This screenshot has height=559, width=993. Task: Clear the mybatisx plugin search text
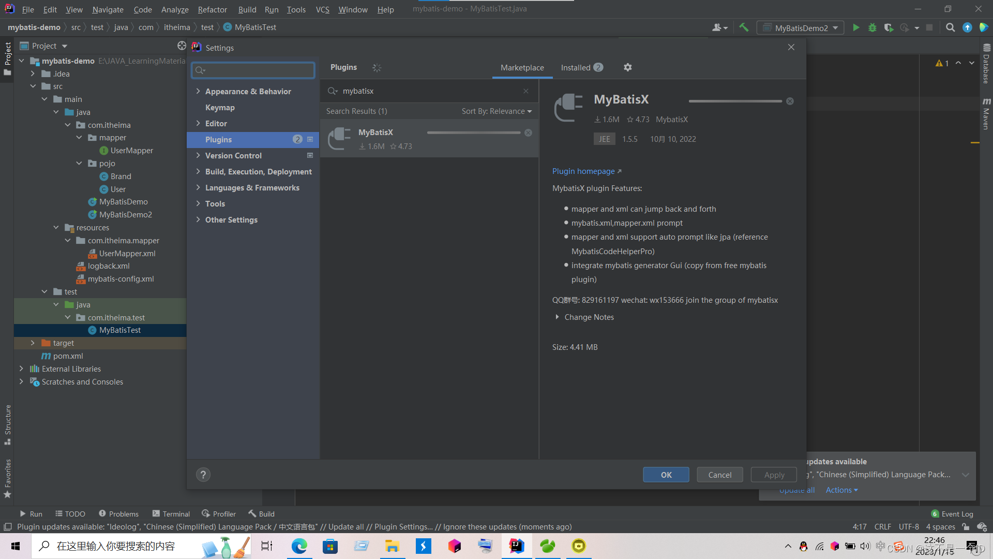tap(526, 91)
